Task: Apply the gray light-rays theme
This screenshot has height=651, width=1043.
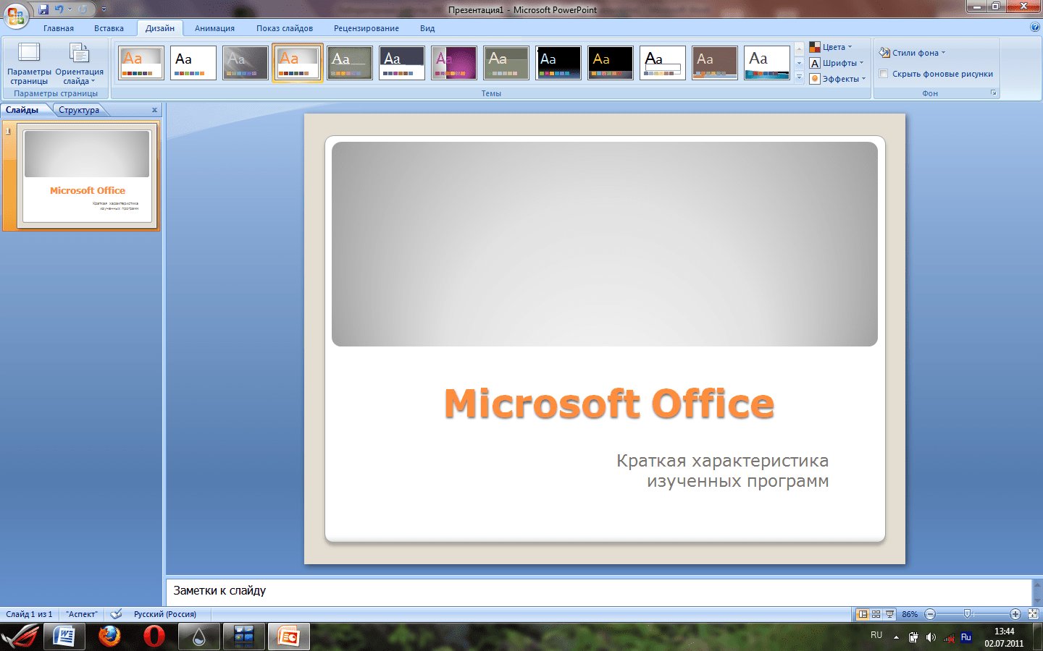Action: pyautogui.click(x=246, y=63)
